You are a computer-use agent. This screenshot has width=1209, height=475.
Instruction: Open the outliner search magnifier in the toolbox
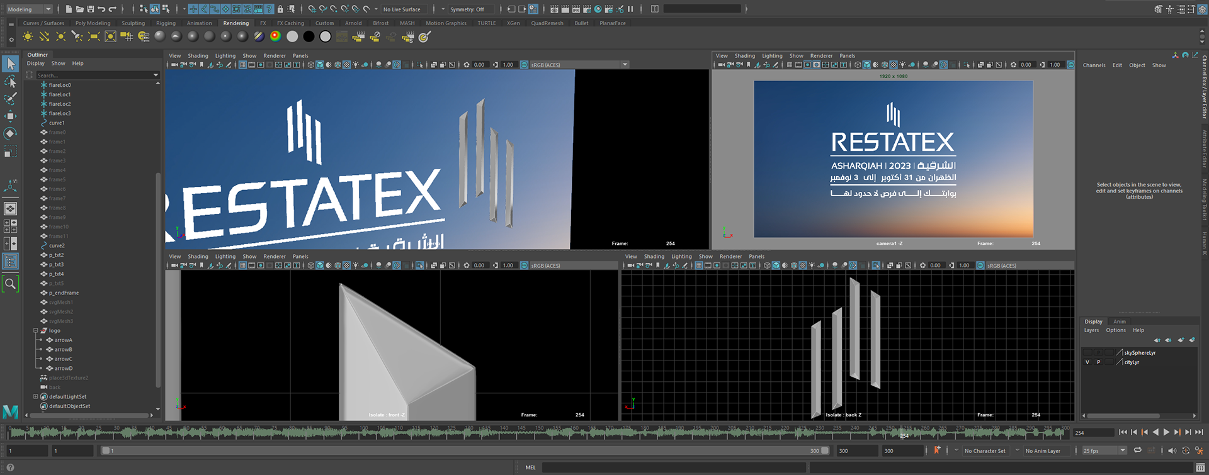click(11, 284)
